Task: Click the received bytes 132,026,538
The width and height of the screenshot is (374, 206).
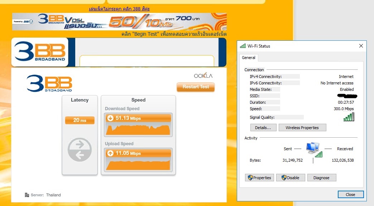Action: pos(343,160)
